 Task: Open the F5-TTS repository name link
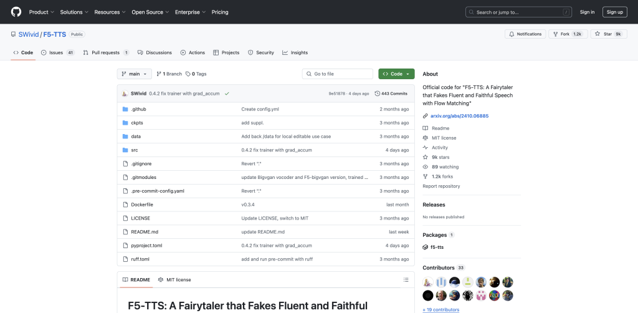(x=55, y=34)
